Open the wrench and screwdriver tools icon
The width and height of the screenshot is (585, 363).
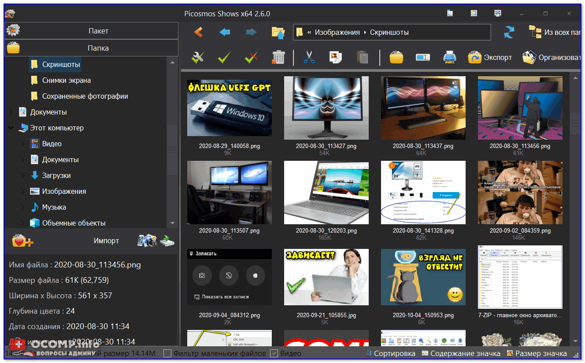click(x=198, y=57)
